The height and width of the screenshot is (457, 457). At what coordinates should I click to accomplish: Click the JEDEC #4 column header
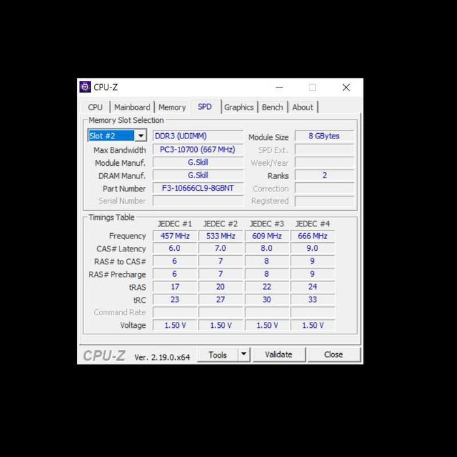click(x=313, y=224)
